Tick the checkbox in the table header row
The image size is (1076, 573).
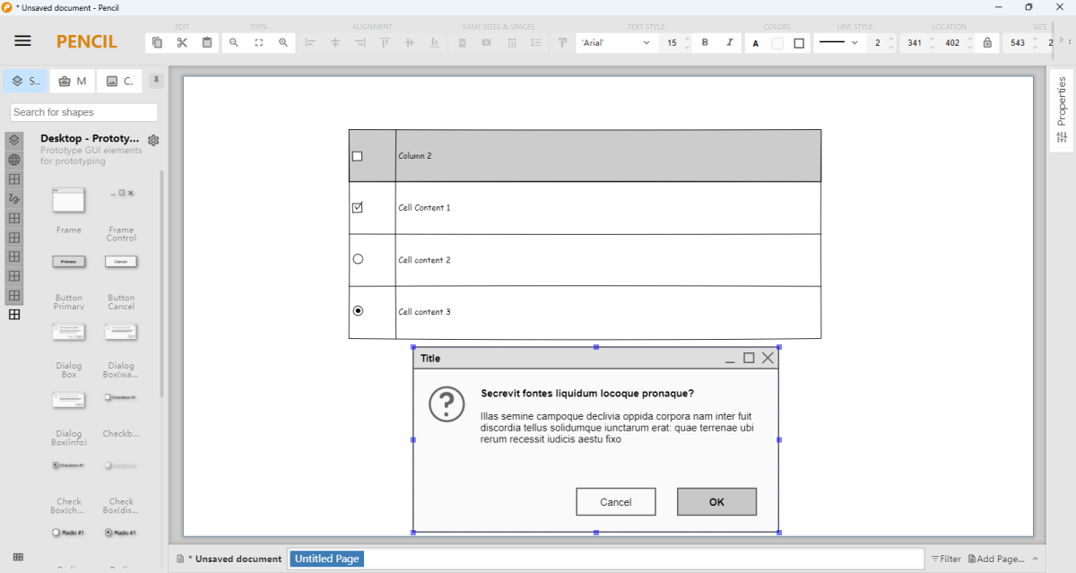(x=357, y=156)
